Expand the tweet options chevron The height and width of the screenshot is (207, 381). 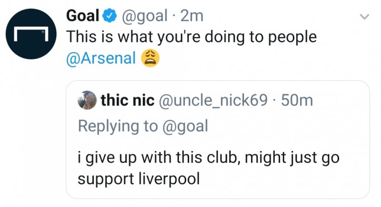[x=364, y=17]
